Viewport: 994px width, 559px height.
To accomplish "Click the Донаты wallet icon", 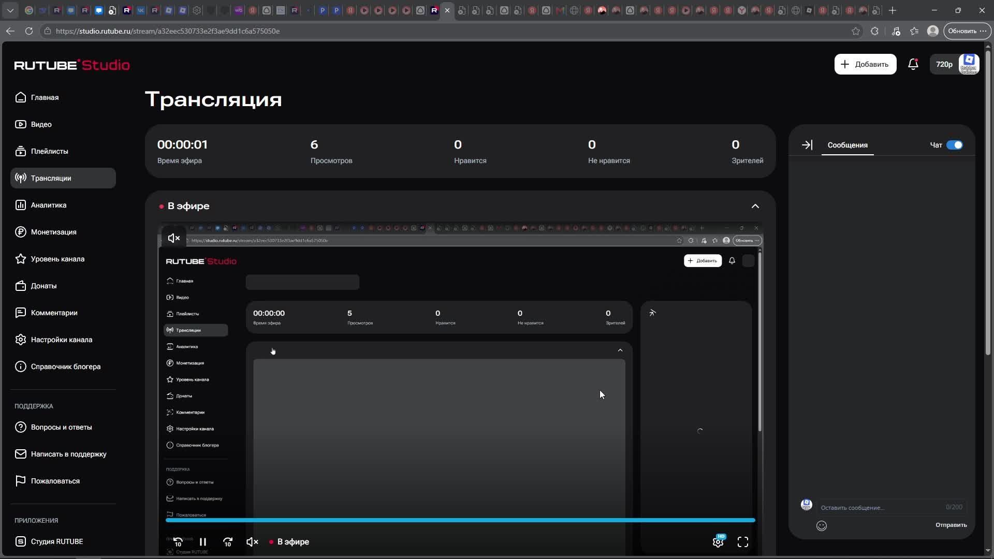I will click(x=21, y=286).
